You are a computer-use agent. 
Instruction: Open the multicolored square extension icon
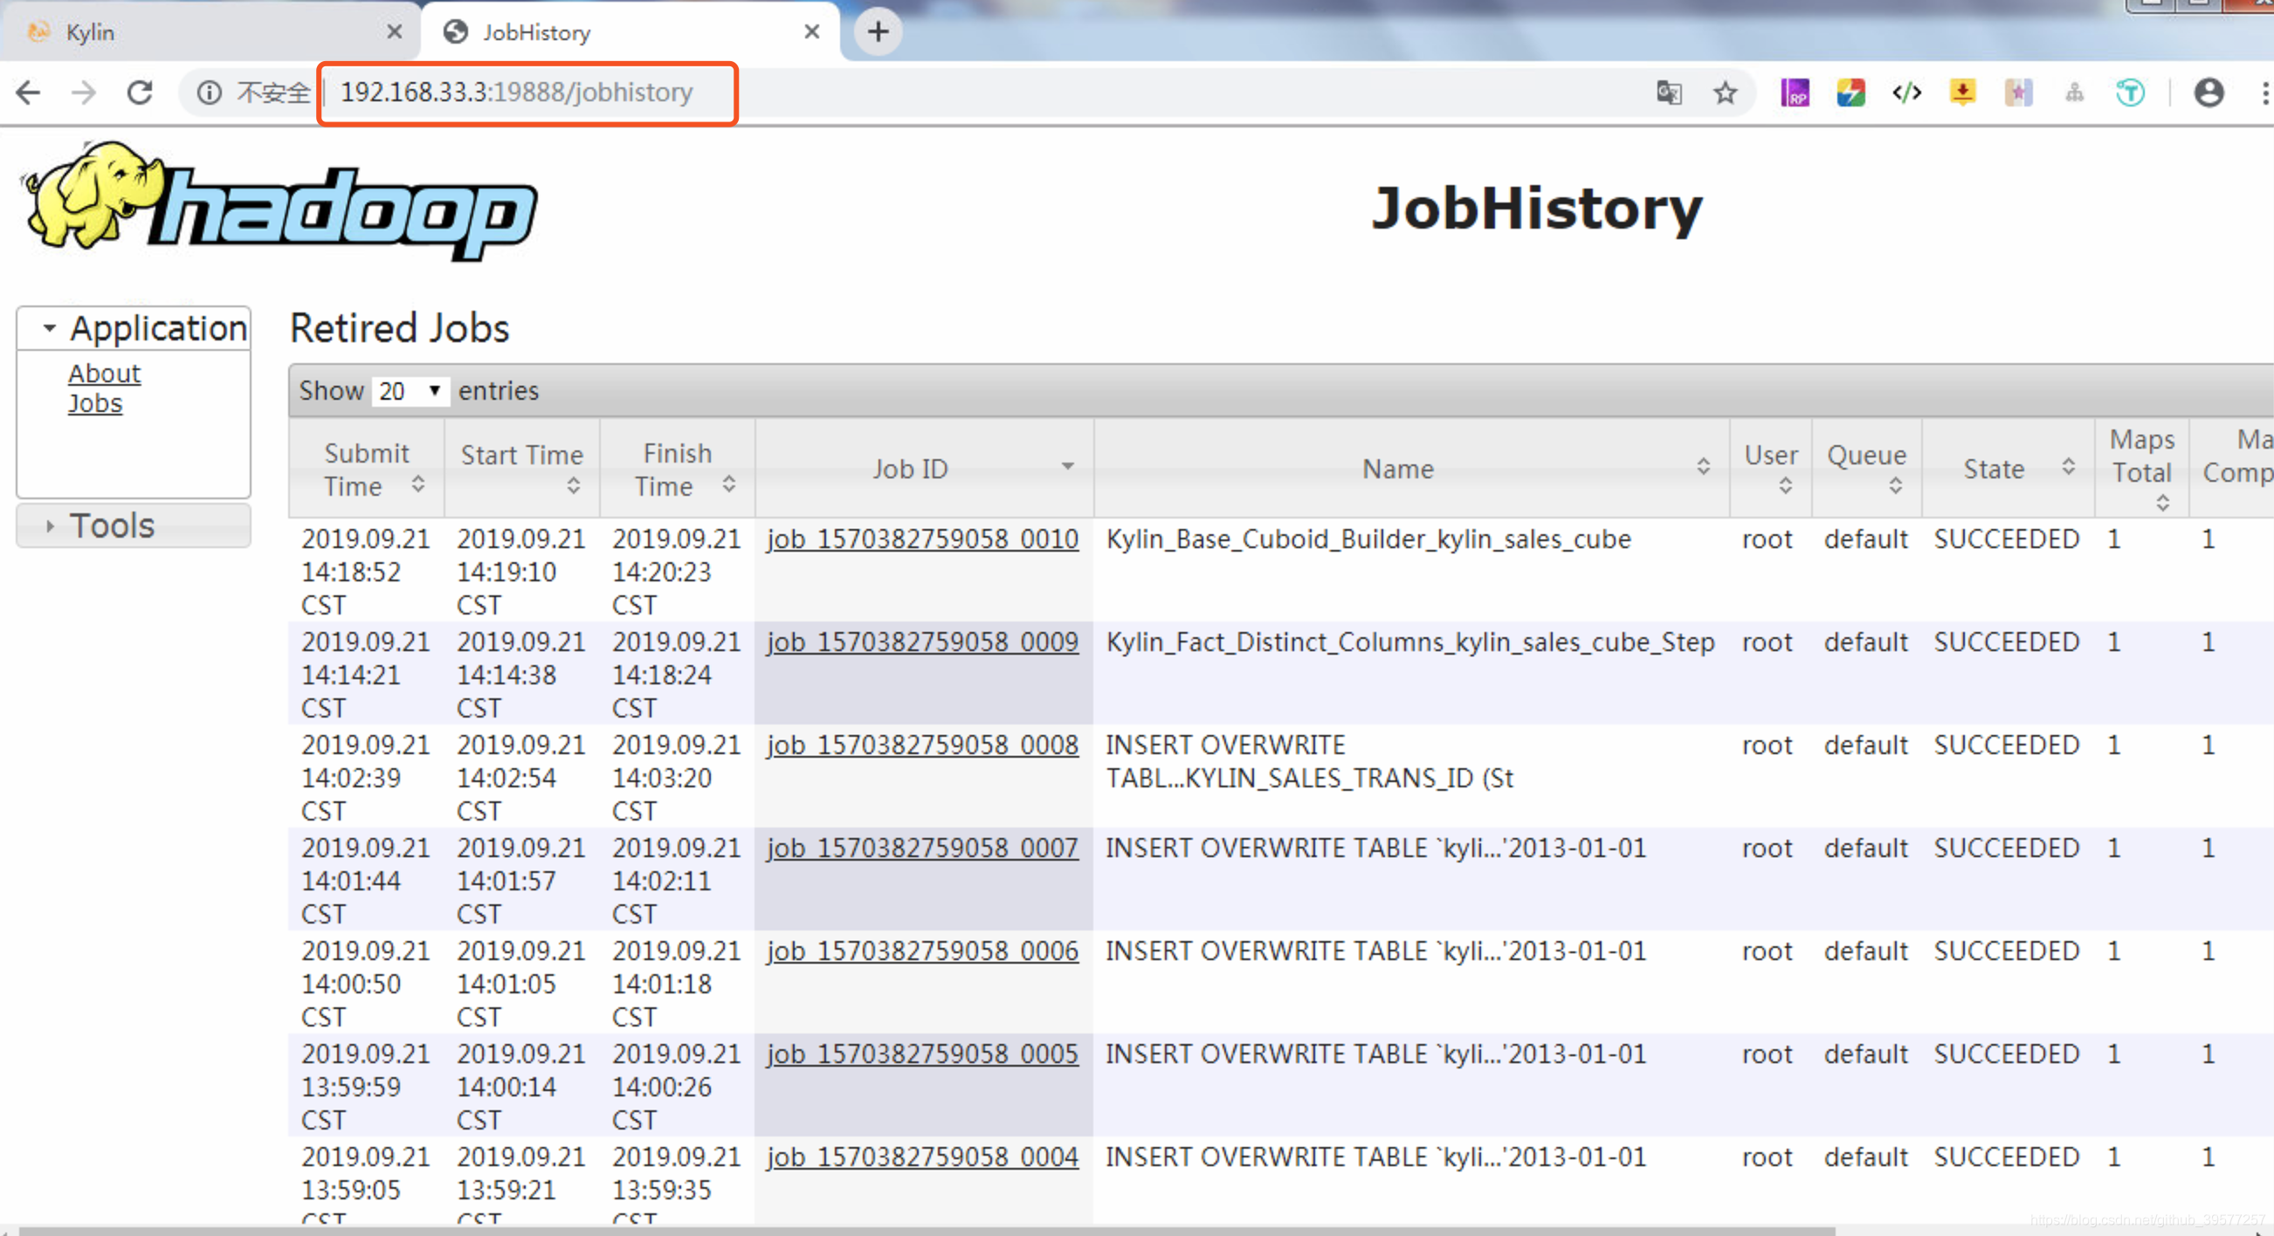1850,93
